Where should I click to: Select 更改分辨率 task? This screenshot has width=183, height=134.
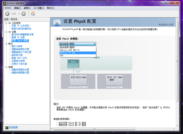[17, 46]
